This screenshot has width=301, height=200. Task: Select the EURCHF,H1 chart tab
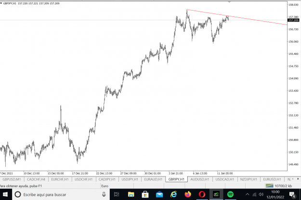(x=60, y=179)
